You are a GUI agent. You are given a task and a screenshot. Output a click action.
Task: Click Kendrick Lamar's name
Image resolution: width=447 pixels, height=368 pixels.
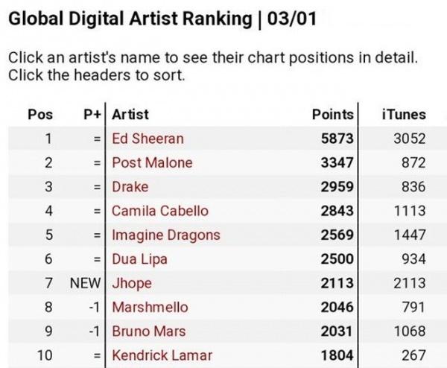click(162, 355)
